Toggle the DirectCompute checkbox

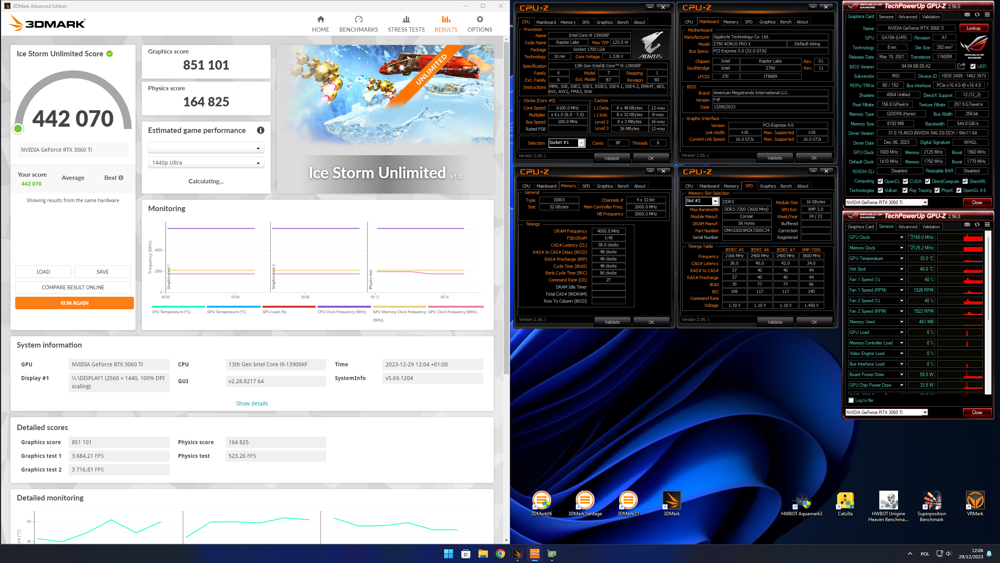coord(928,181)
